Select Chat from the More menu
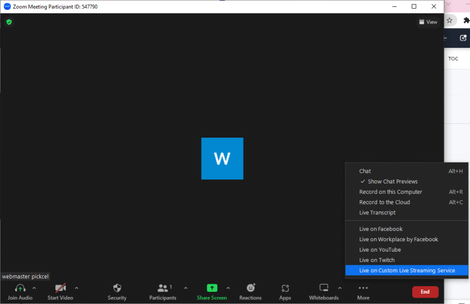The width and height of the screenshot is (470, 304). pos(406,171)
